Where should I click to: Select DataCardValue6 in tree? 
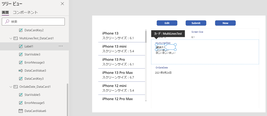coord(35,111)
